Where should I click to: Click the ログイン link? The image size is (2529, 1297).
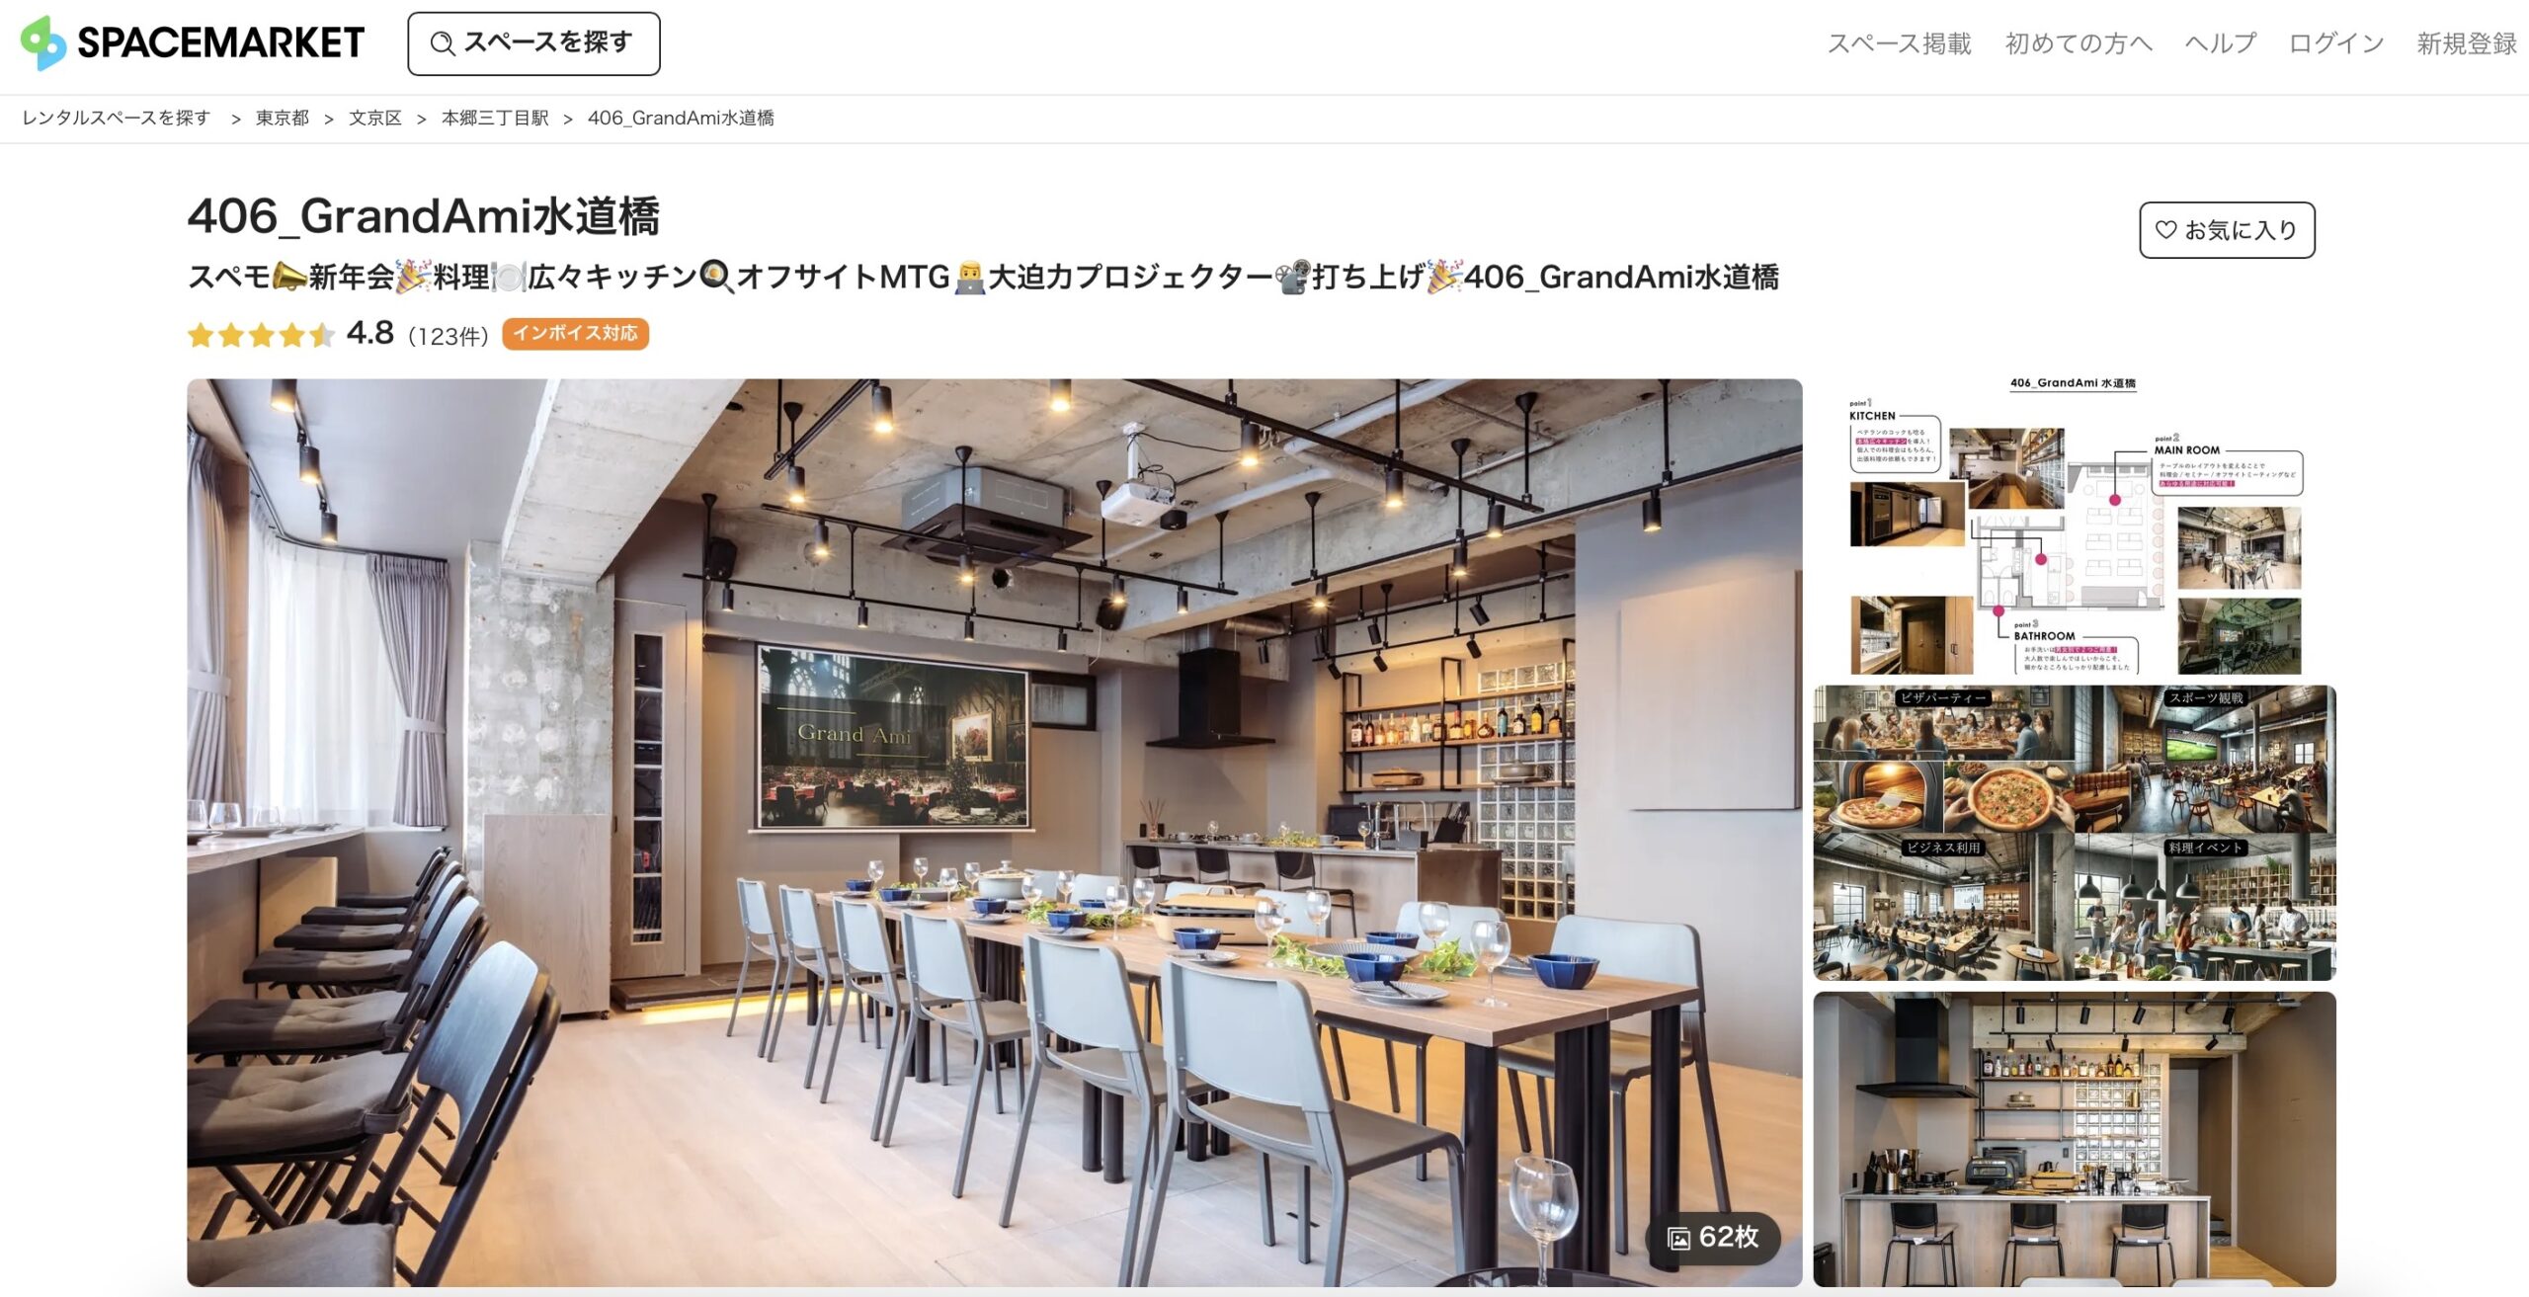point(2336,43)
